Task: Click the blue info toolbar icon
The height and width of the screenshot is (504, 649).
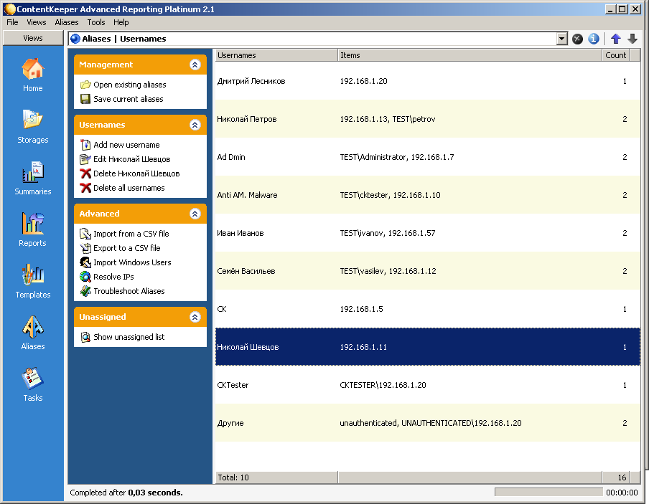Action: click(x=594, y=39)
